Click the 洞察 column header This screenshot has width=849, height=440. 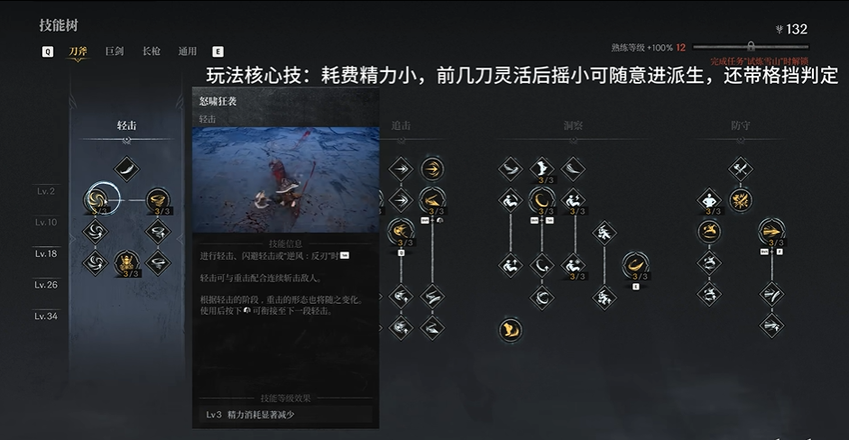pyautogui.click(x=573, y=125)
